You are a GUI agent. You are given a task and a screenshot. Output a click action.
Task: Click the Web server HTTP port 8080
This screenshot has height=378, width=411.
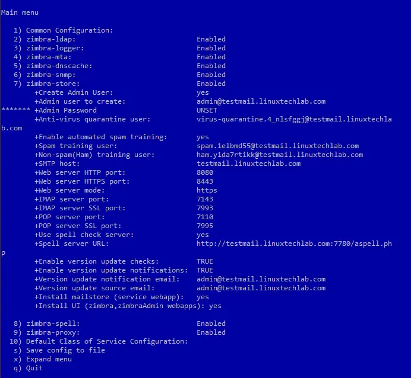point(205,172)
